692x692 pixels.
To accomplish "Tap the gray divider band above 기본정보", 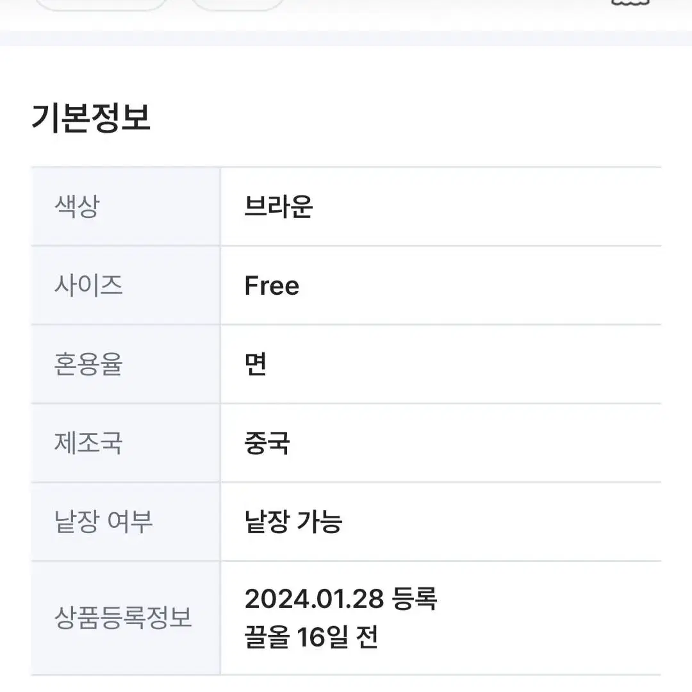I will point(346,38).
